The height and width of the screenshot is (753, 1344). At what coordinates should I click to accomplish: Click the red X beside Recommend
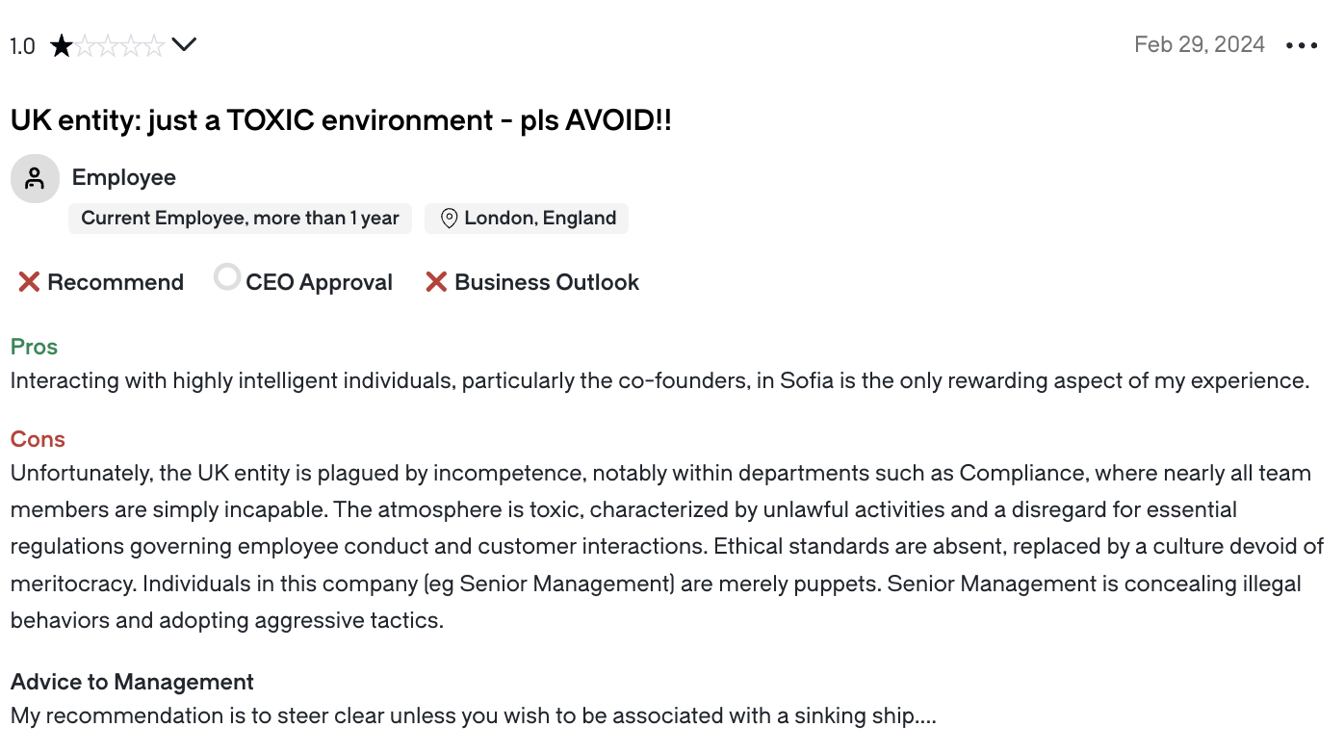[x=29, y=282]
